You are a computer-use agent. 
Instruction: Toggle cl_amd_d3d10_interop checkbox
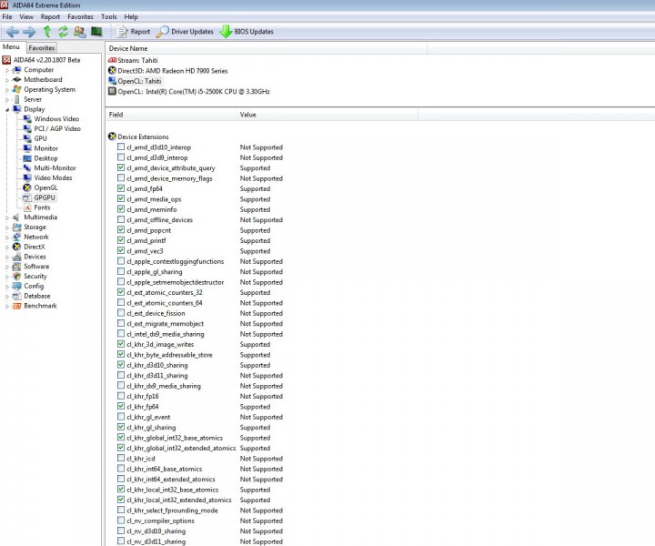(x=121, y=147)
